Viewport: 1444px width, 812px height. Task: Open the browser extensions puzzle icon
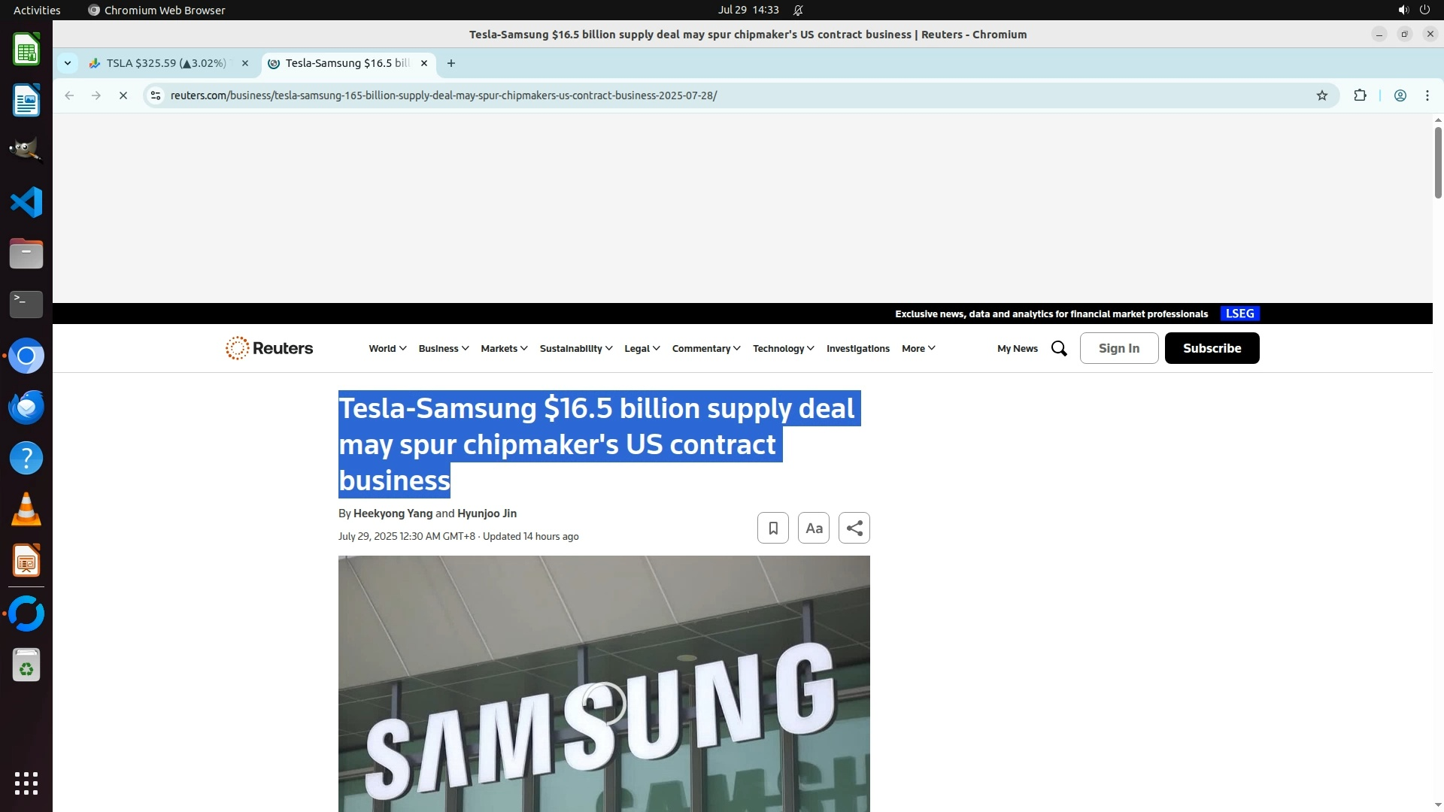click(1360, 95)
